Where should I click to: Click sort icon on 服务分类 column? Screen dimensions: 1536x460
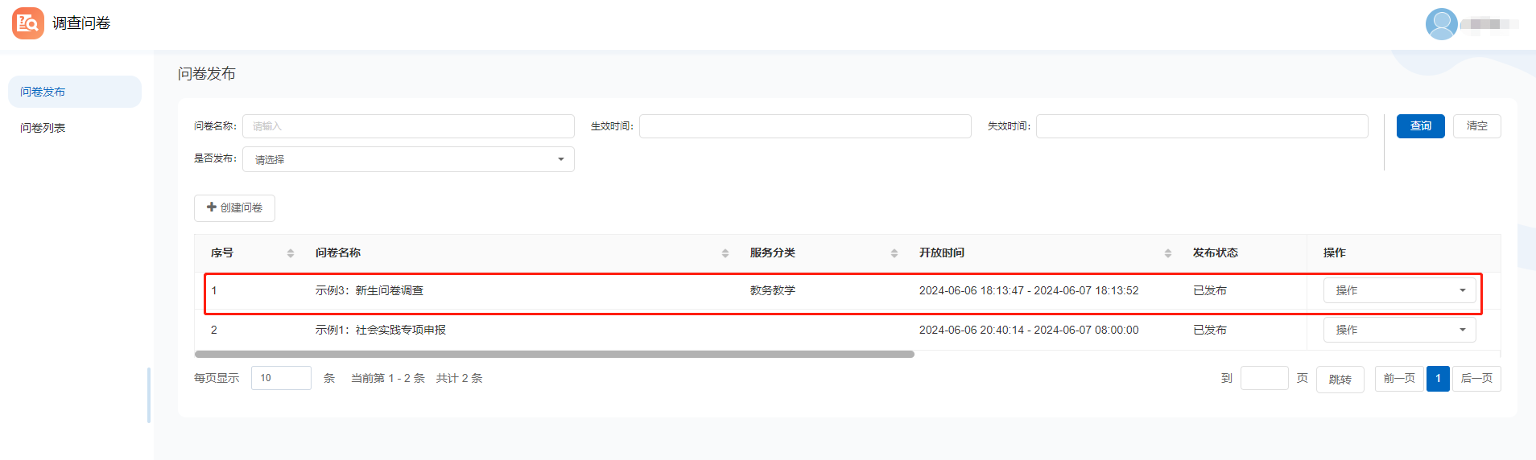pyautogui.click(x=894, y=253)
